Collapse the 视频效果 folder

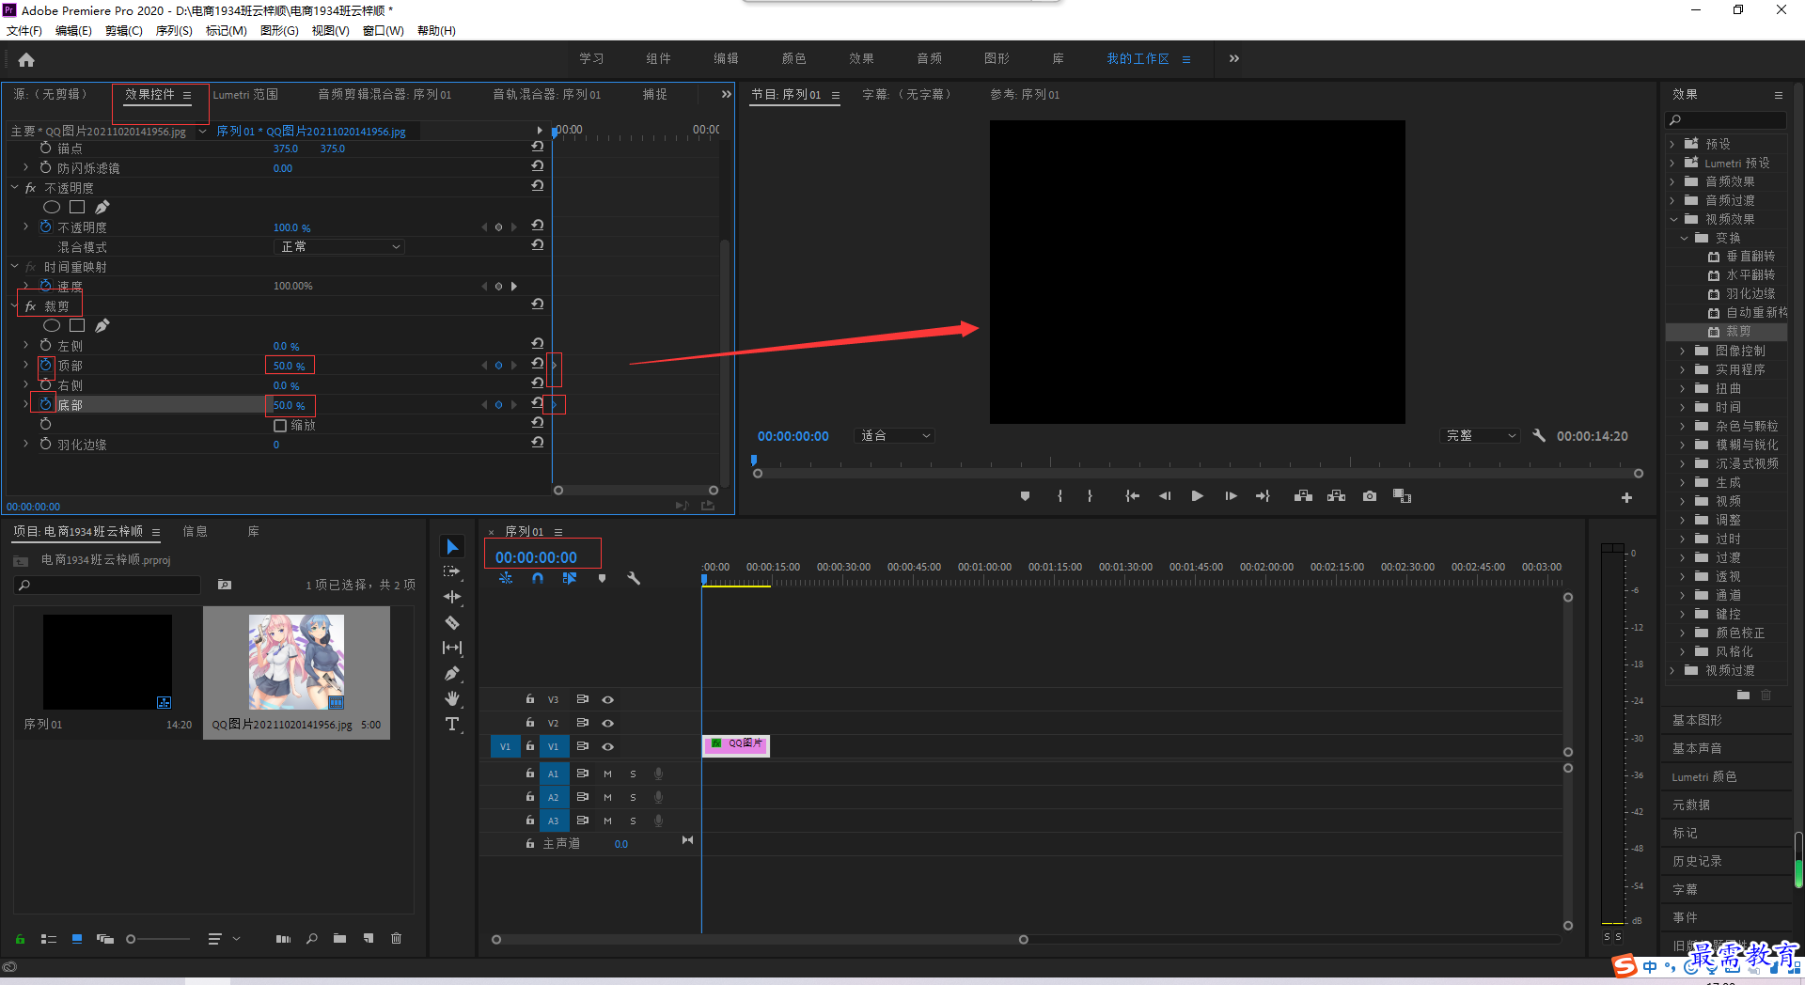click(x=1672, y=219)
